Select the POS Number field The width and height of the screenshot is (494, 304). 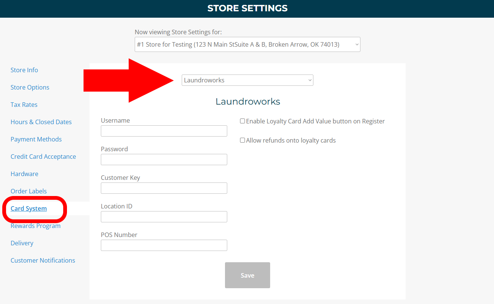coord(164,245)
